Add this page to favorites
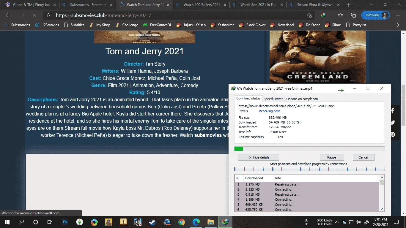Screen dimensions: 406x228 coord(309,15)
